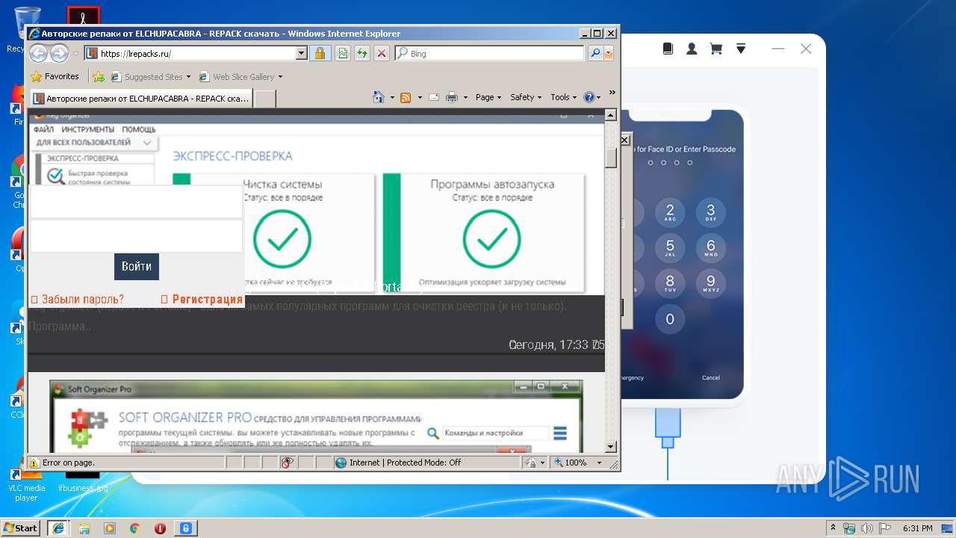
Task: Toggle the Compatibility View icon
Action: point(342,53)
